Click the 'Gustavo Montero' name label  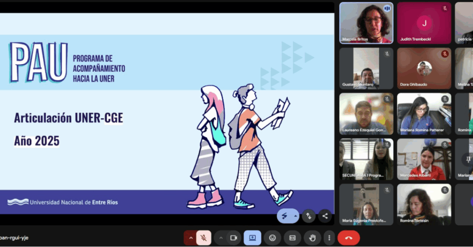click(x=358, y=84)
